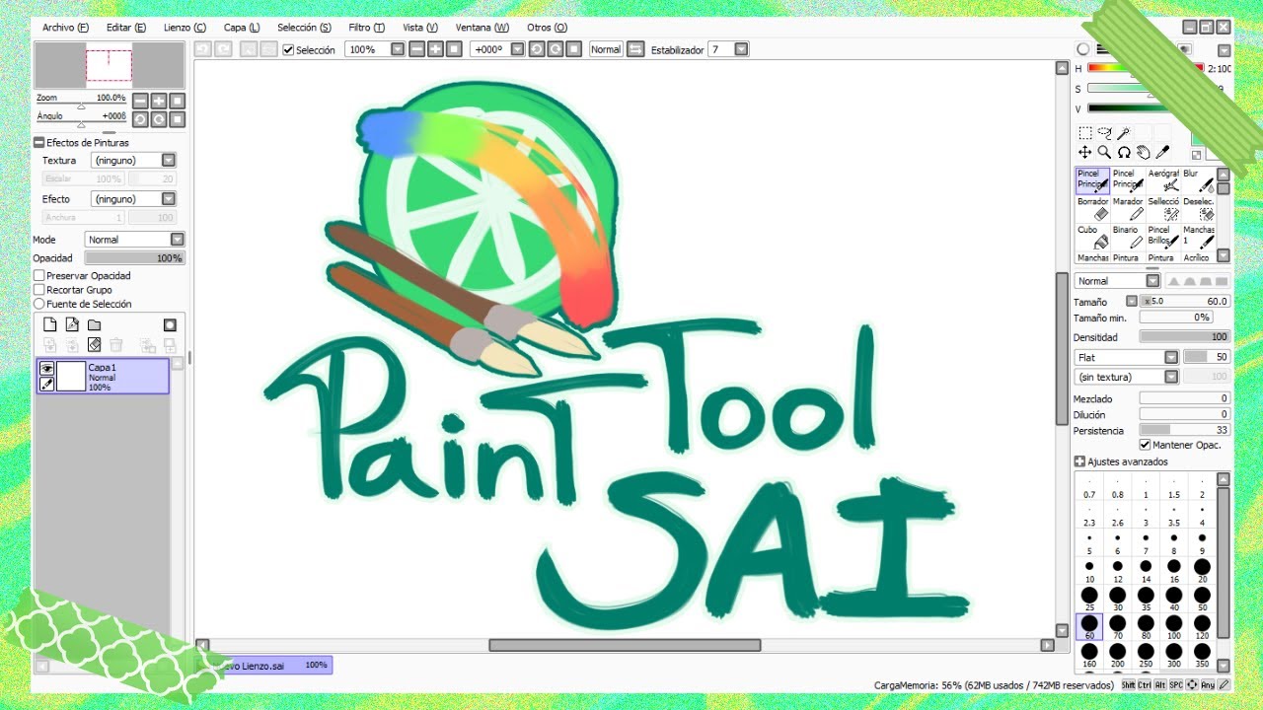Screen dimensions: 1263x710
Task: Zoom out with navigator minus button
Action: point(140,101)
